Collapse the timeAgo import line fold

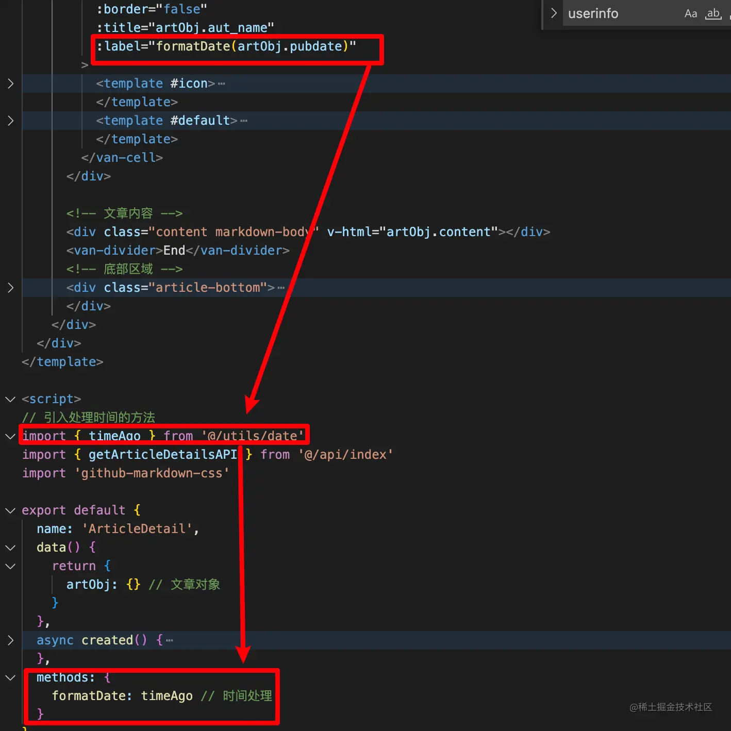click(10, 436)
